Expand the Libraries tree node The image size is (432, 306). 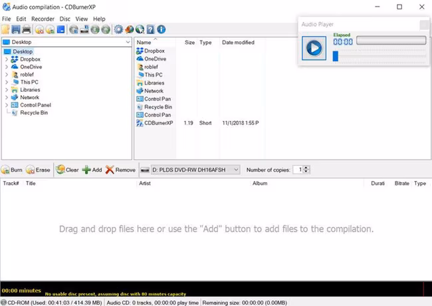pos(7,90)
